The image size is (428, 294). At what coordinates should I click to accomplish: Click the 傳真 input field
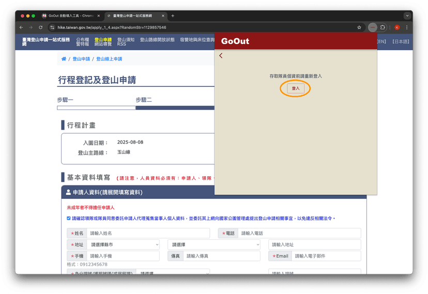222,256
